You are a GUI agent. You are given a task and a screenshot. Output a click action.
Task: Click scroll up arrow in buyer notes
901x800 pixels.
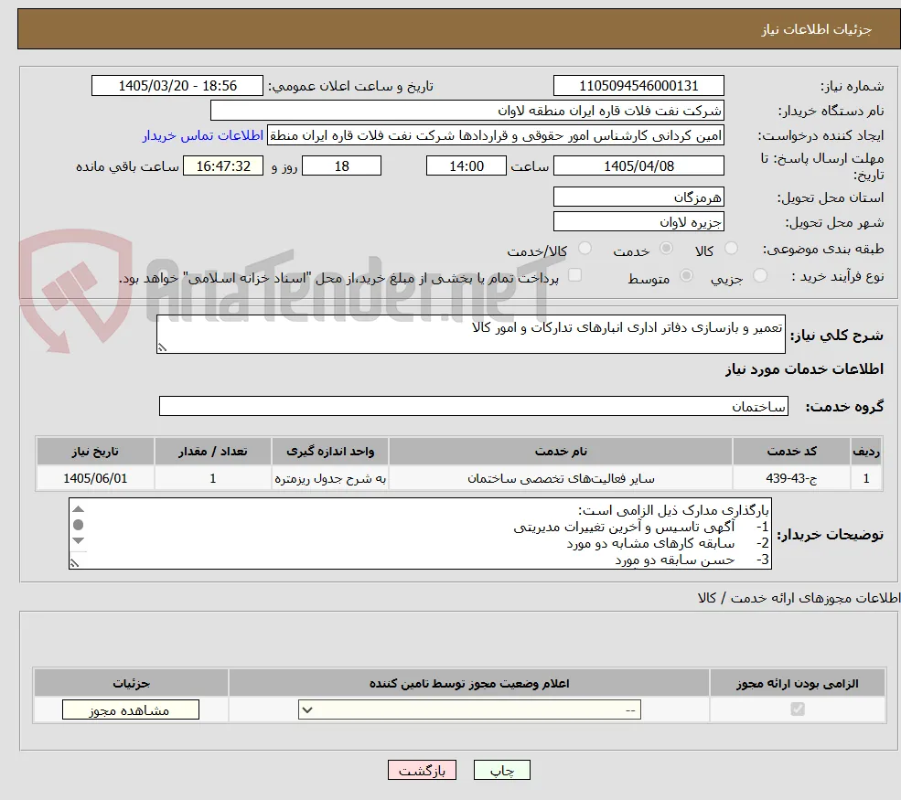pyautogui.click(x=79, y=509)
